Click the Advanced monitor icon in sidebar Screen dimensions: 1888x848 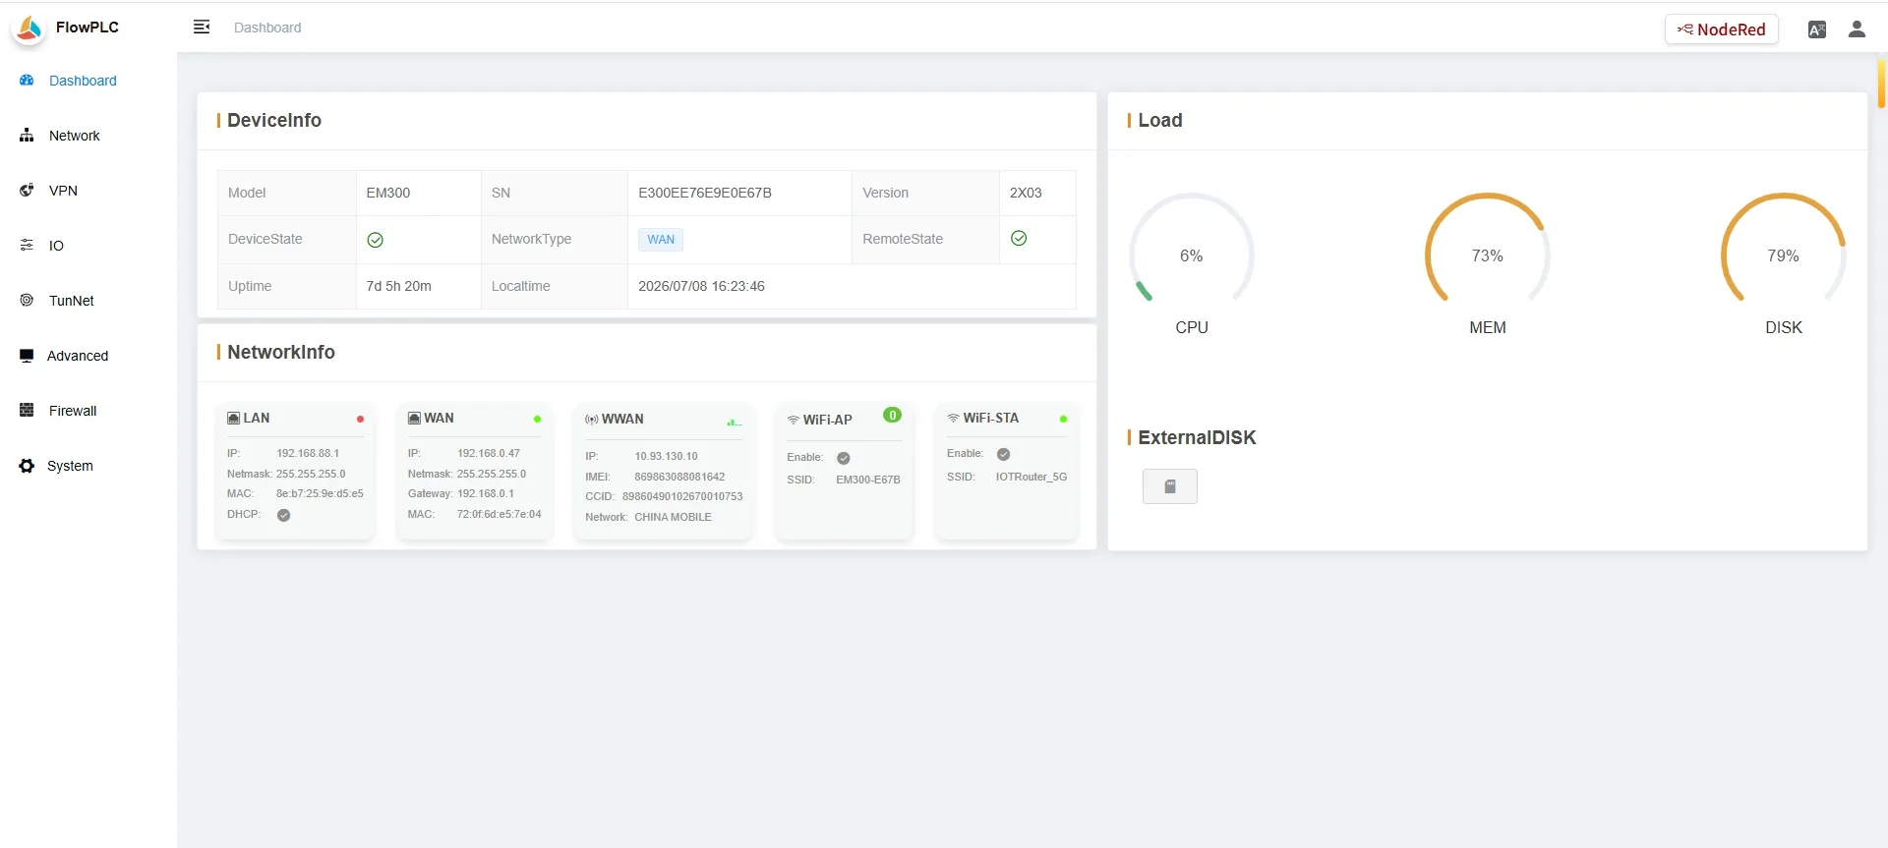click(27, 356)
